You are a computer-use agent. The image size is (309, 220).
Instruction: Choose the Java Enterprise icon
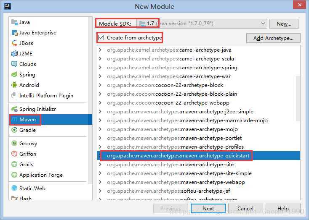(14, 33)
